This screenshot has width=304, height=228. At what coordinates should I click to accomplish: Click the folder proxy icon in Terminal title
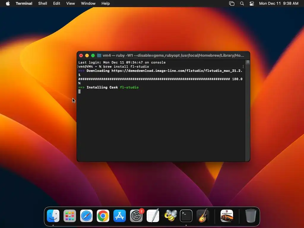[x=99, y=56]
